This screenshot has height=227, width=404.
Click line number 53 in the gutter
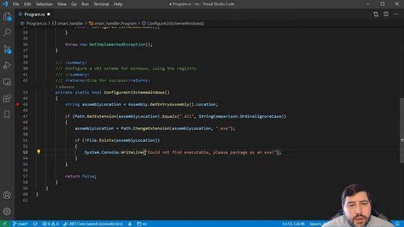click(x=25, y=152)
